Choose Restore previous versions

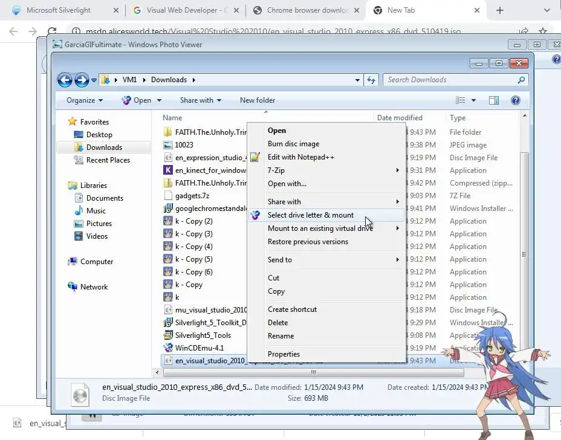pos(326,242)
